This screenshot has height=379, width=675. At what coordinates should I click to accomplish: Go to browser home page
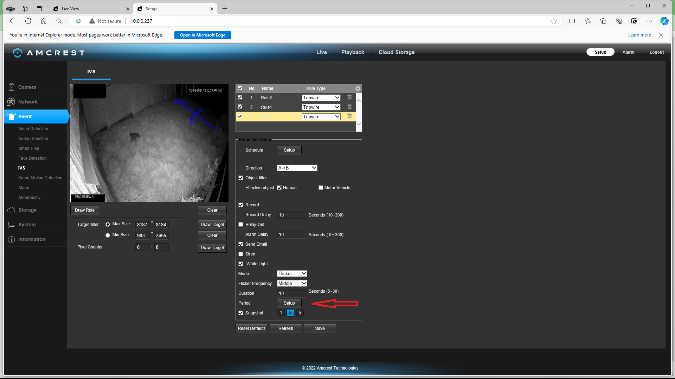tap(44, 21)
